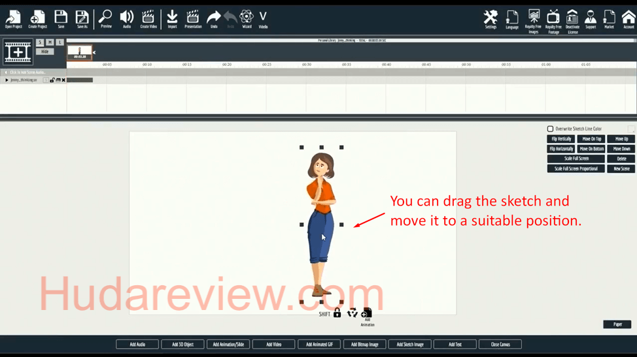Image resolution: width=637 pixels, height=357 pixels.
Task: Go to Account home icon
Action: pos(628,20)
